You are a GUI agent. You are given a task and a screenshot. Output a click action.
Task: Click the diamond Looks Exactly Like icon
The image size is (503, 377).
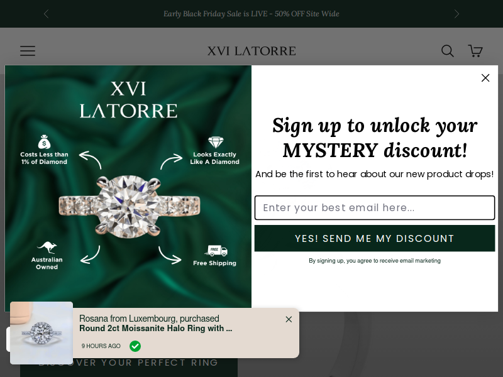216,142
